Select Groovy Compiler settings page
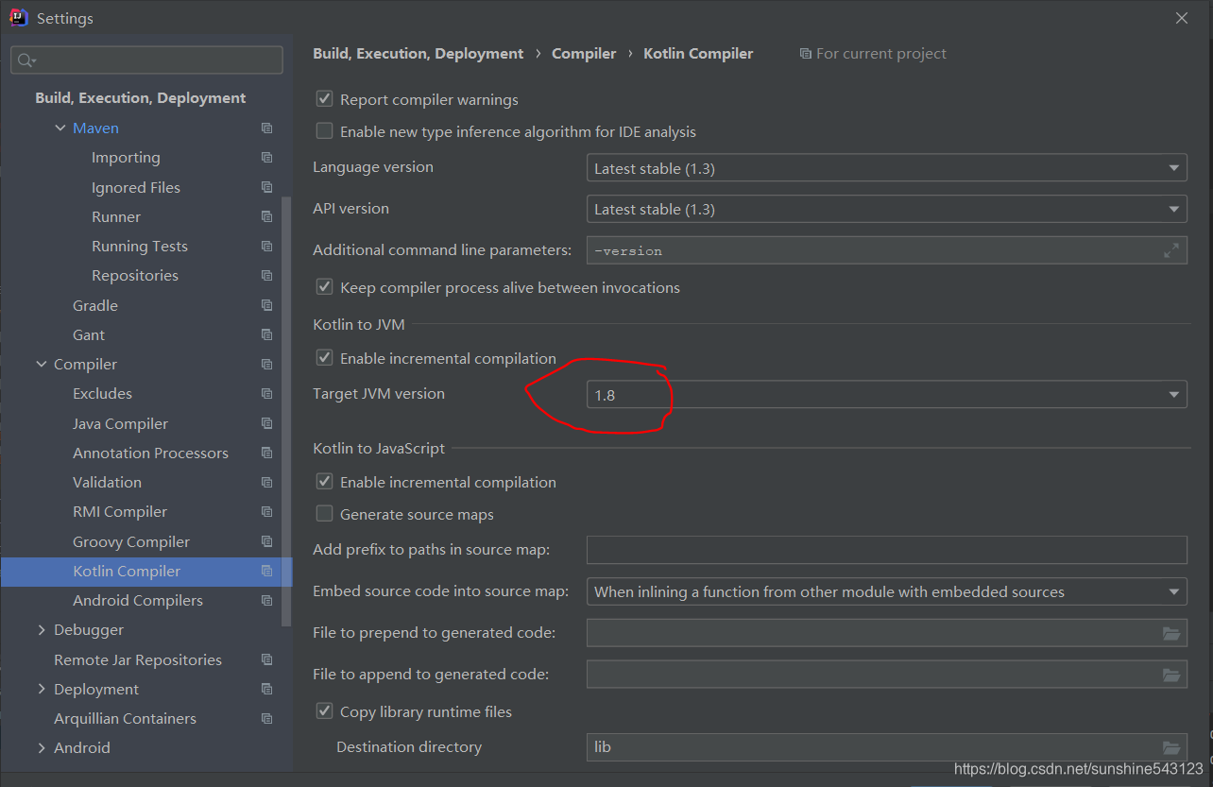Image resolution: width=1213 pixels, height=787 pixels. coord(131,541)
